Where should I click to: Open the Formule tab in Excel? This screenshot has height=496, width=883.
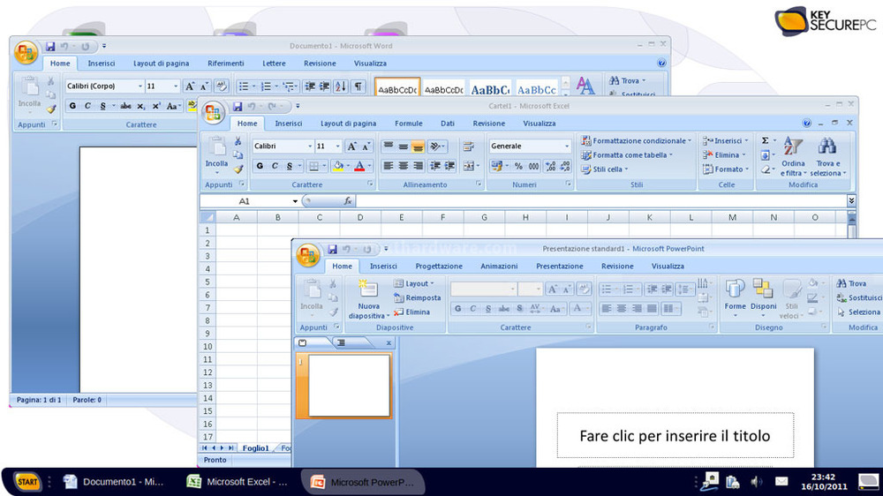click(x=408, y=124)
